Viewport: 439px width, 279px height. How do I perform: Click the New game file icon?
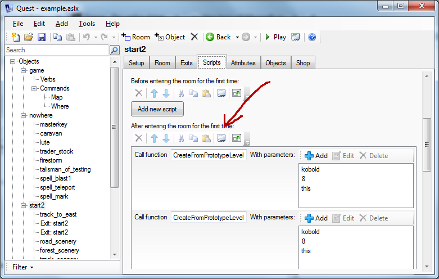coord(16,37)
